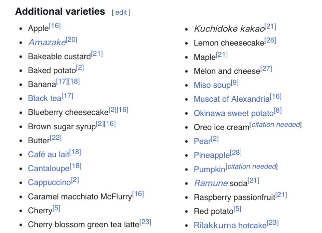322x233 pixels.
Task: Follow the Muscat of Alexandria link
Action: tap(231, 99)
